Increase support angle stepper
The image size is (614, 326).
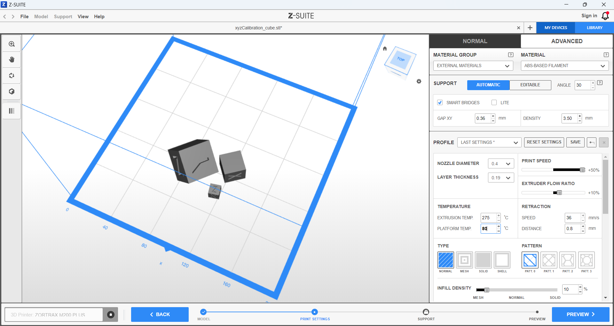pos(593,83)
